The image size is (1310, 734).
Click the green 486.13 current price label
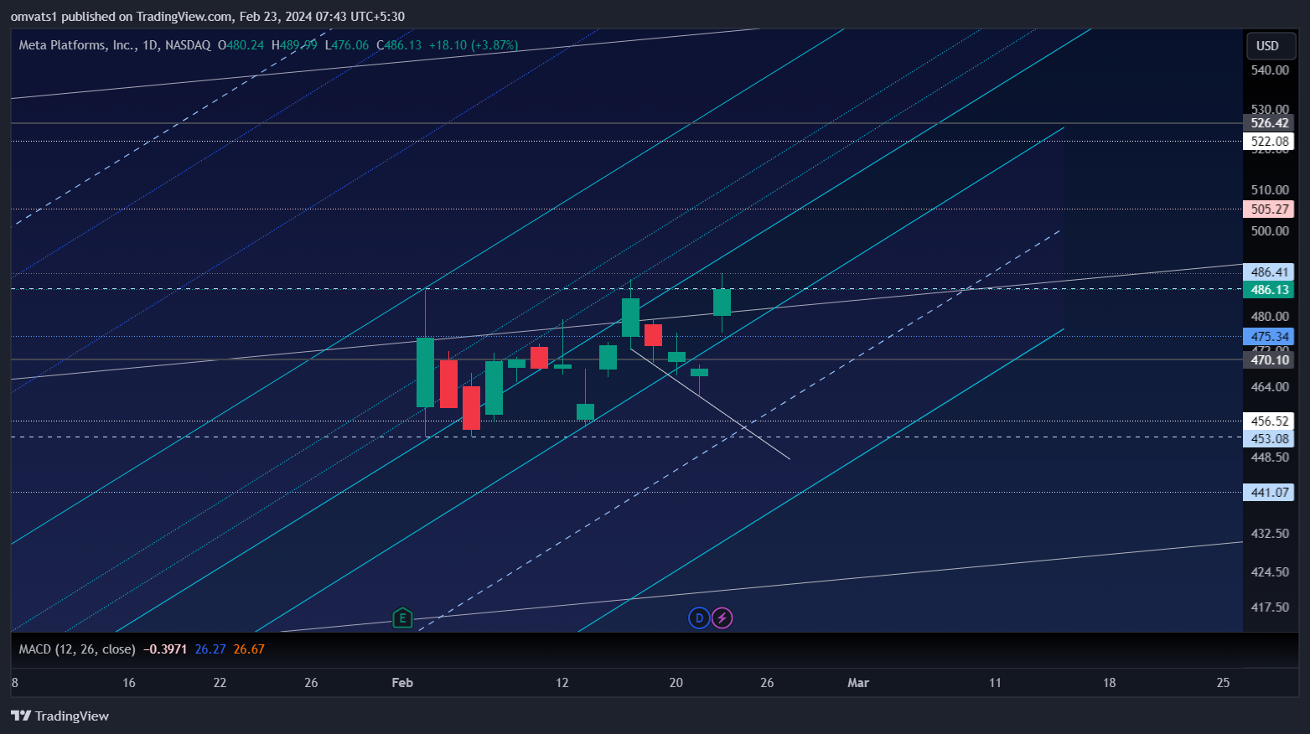coord(1269,290)
